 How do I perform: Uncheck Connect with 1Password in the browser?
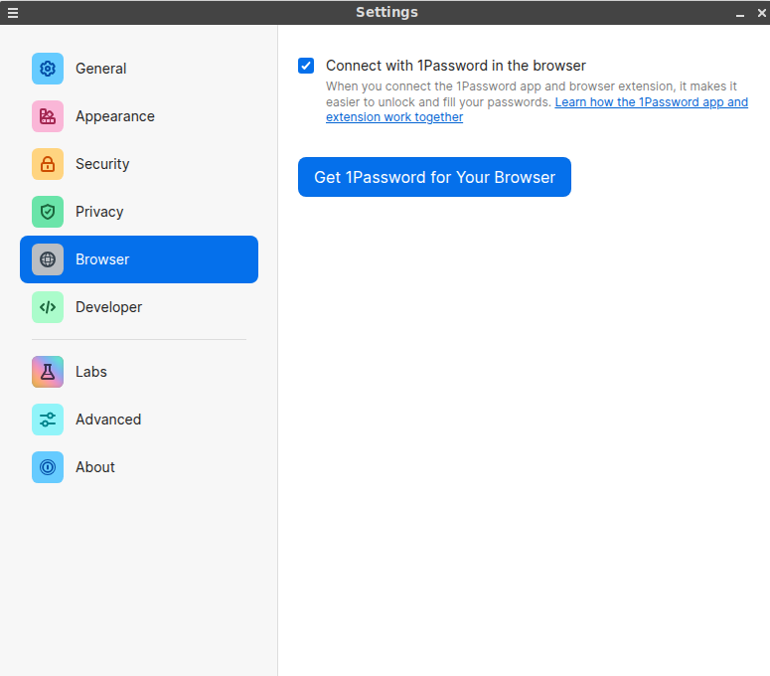(306, 66)
